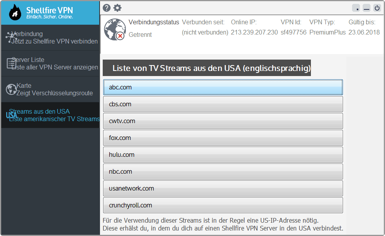Open the abc.com stream
This screenshot has width=385, height=236.
click(223, 87)
